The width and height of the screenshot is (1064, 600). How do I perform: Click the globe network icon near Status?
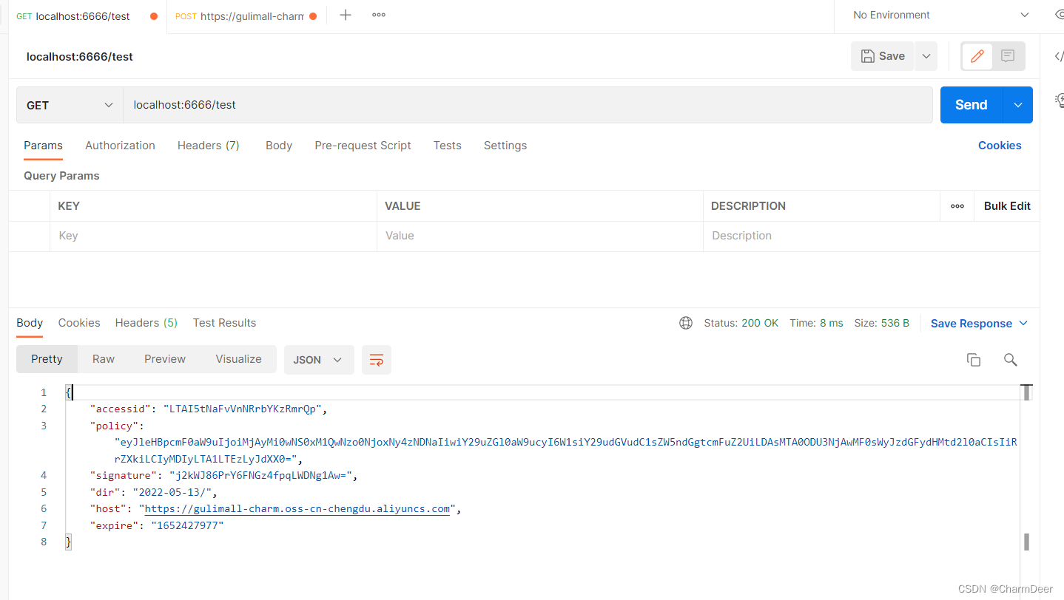tap(686, 323)
